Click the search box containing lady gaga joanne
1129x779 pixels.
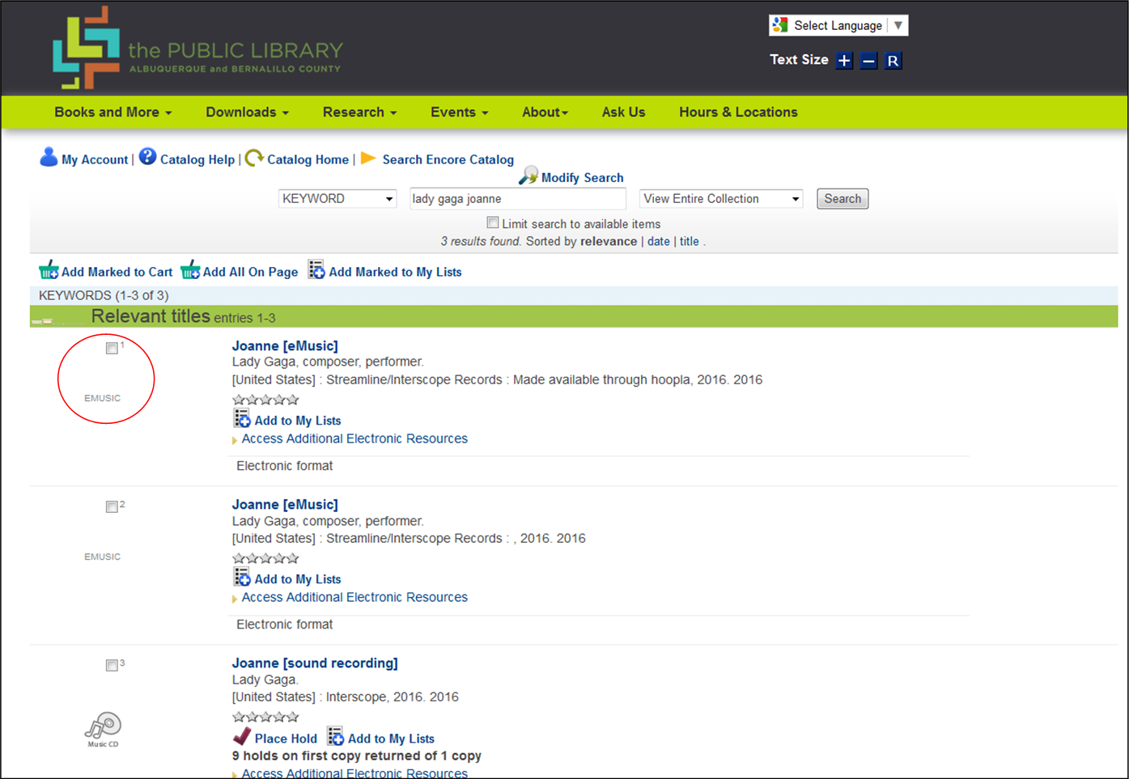pyautogui.click(x=518, y=199)
